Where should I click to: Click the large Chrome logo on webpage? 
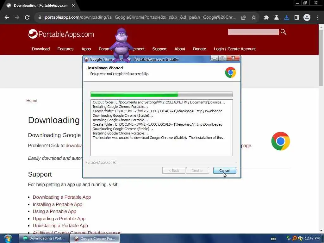pyautogui.click(x=280, y=141)
